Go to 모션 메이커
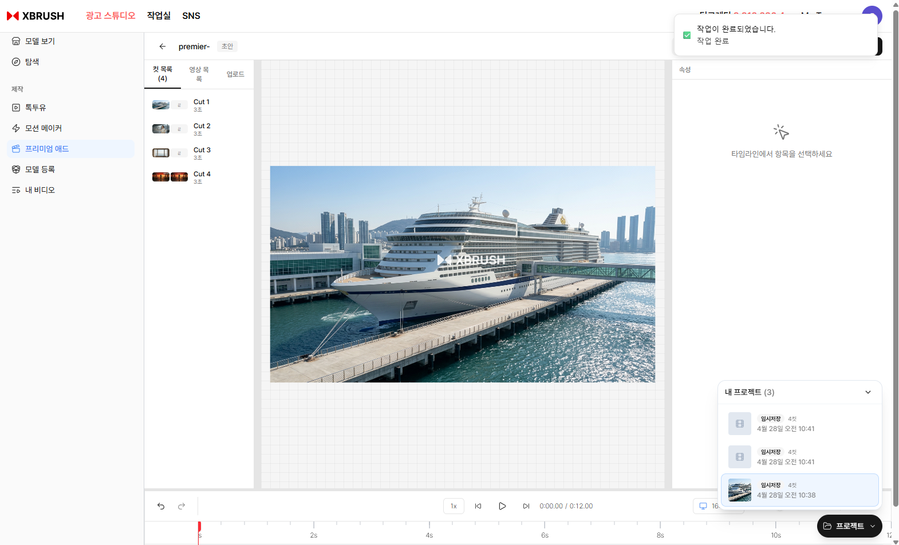 43,128
